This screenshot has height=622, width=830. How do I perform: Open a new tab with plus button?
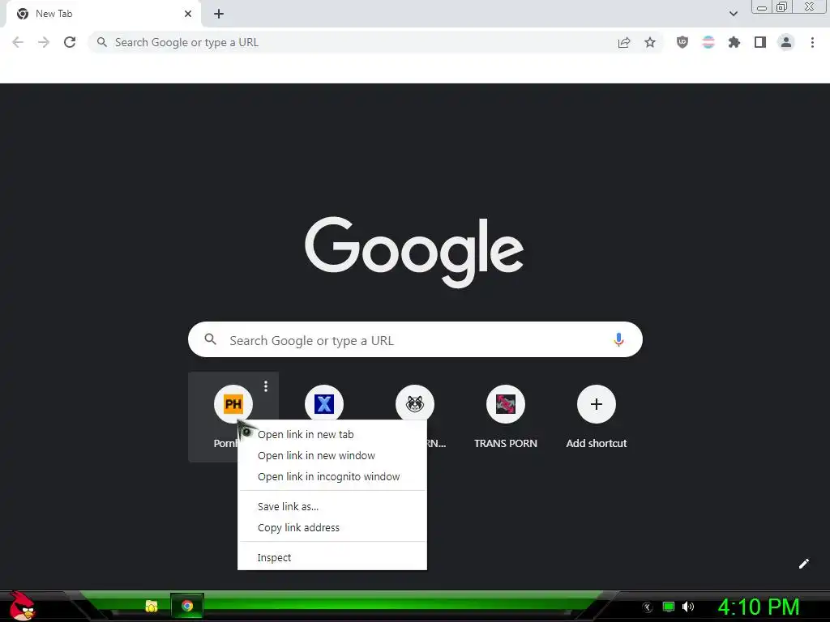[219, 14]
